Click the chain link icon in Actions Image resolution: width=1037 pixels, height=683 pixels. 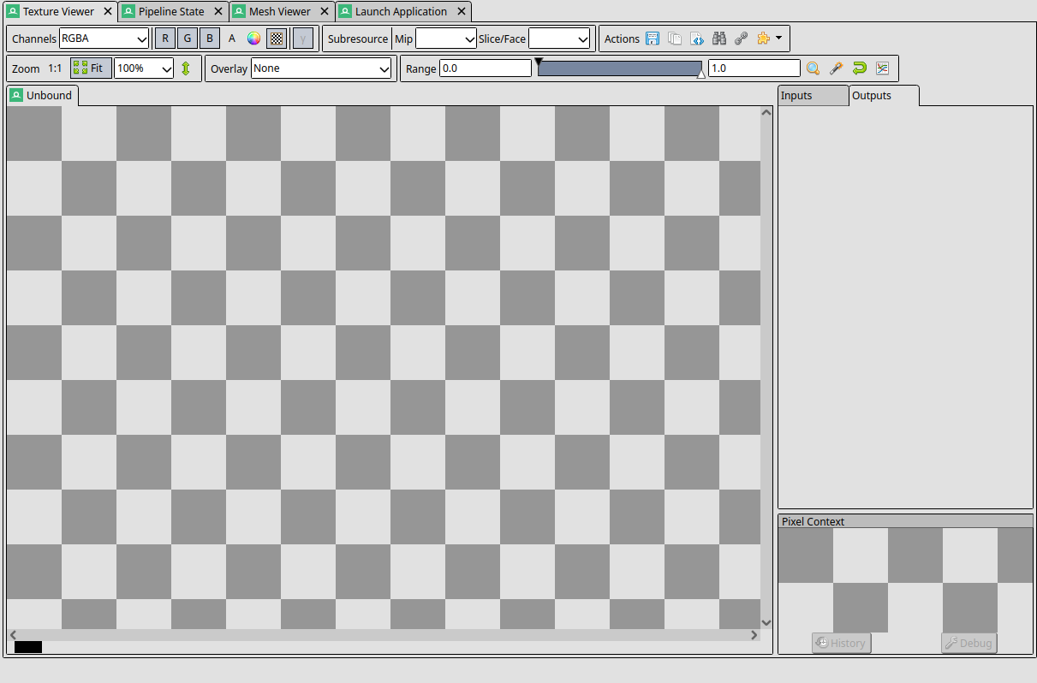742,39
